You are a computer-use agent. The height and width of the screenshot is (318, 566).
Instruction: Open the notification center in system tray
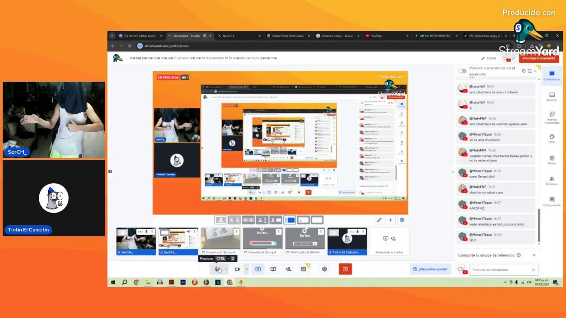pos(555,282)
